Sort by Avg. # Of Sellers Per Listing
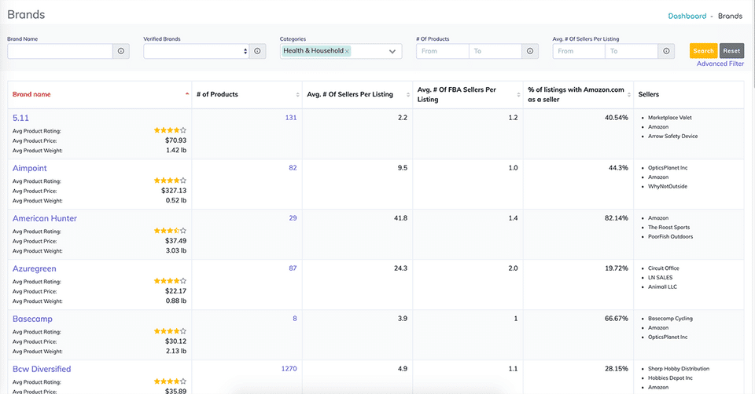755x394 pixels. pos(407,94)
